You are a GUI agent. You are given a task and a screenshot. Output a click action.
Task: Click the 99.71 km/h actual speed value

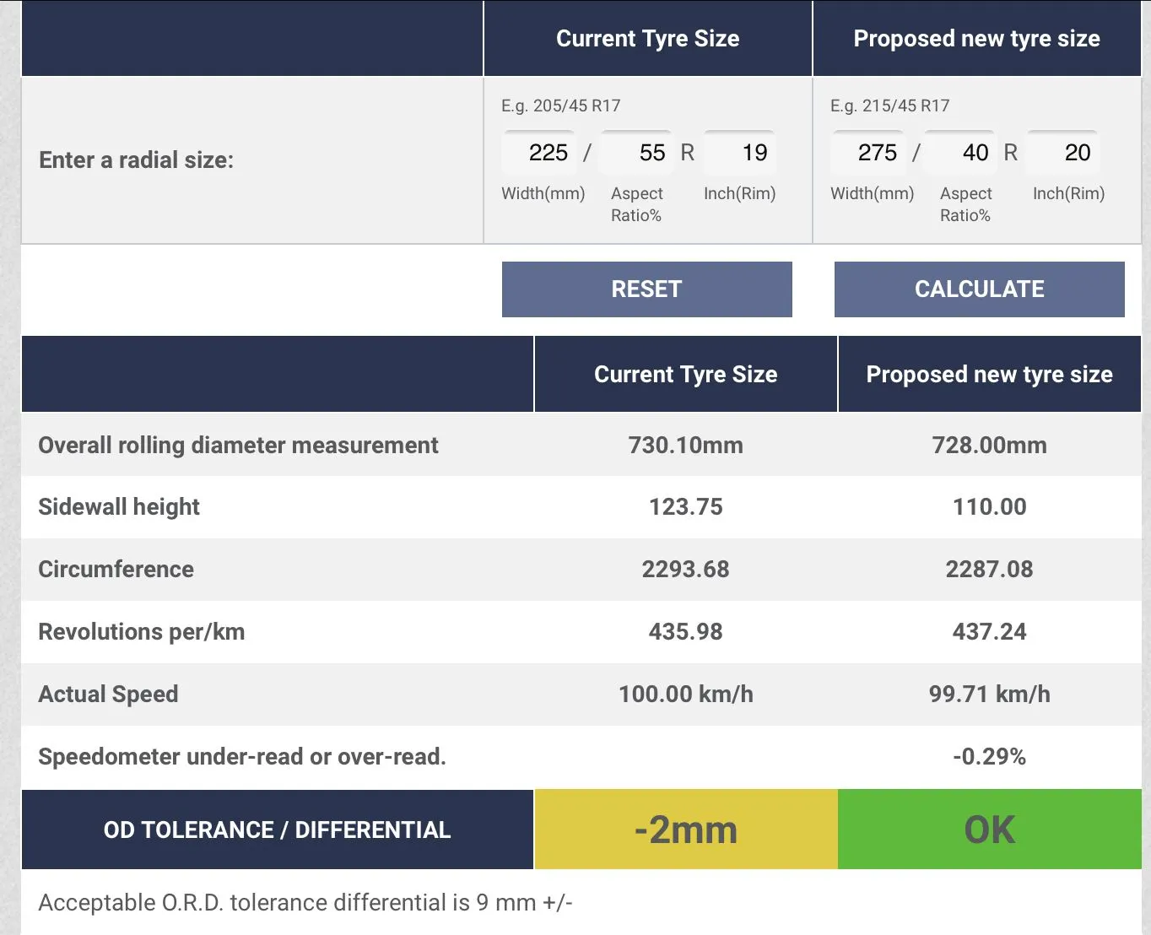989,694
